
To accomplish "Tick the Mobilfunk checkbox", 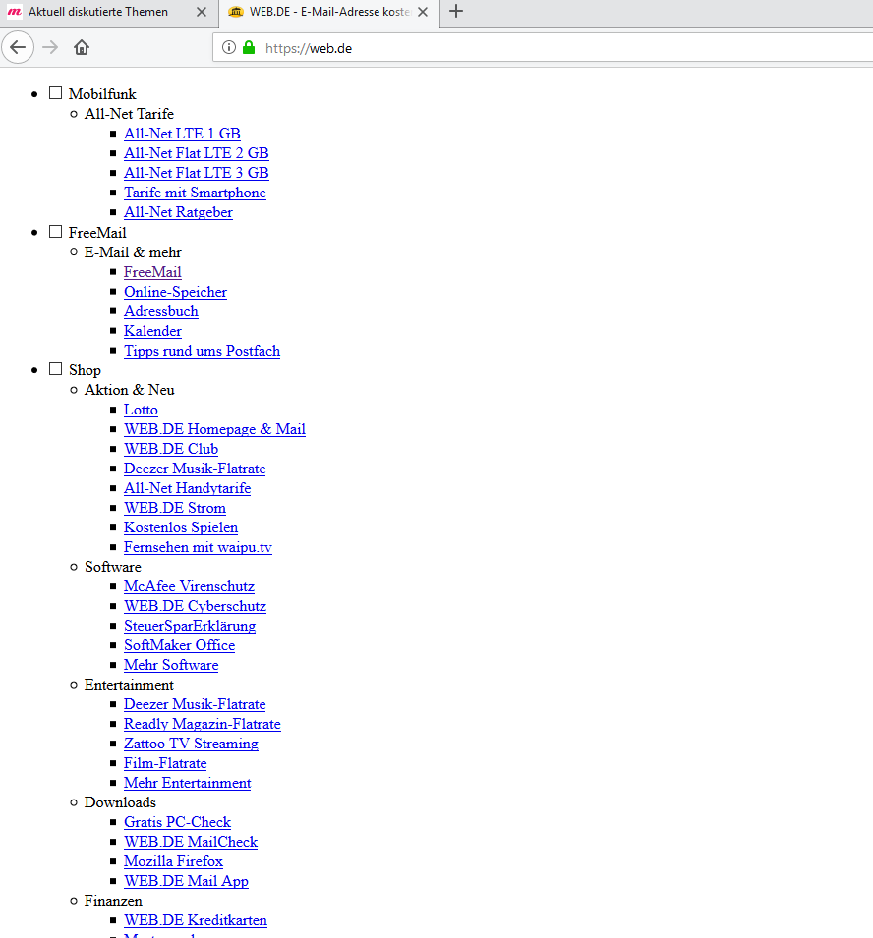I will [x=56, y=92].
